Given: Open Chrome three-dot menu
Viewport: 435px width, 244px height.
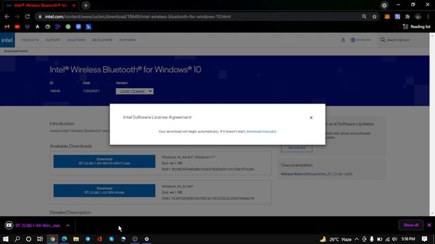Looking at the screenshot, I should click(428, 16).
